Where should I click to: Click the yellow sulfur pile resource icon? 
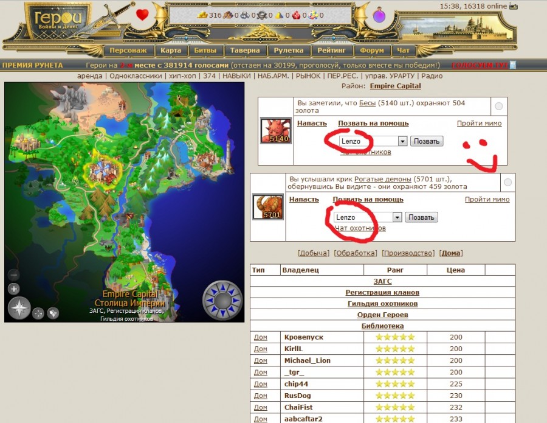coord(279,15)
